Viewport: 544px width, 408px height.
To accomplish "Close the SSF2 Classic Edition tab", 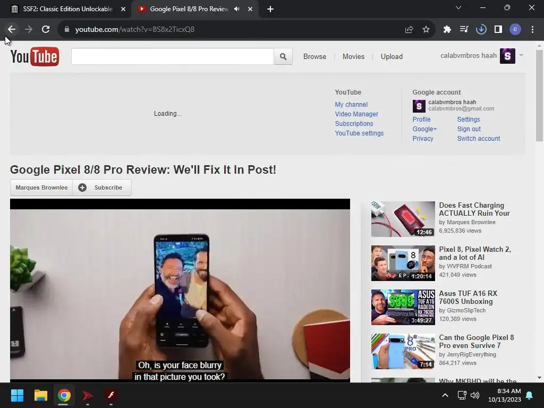I will pyautogui.click(x=123, y=9).
